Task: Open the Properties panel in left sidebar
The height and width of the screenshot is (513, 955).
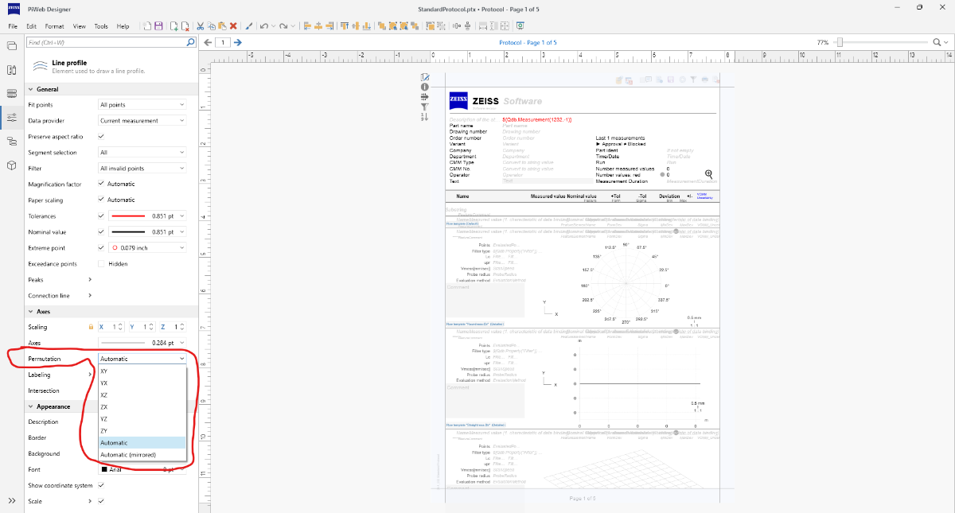Action: 12,118
